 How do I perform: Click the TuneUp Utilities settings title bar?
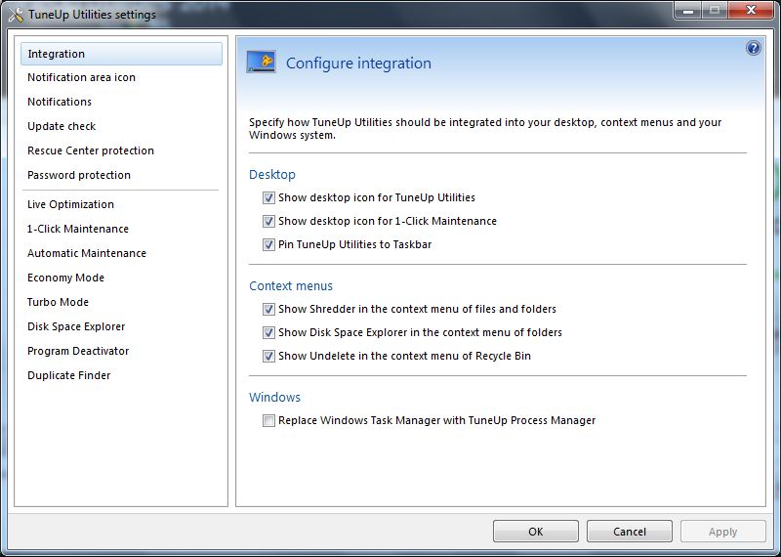(x=92, y=15)
